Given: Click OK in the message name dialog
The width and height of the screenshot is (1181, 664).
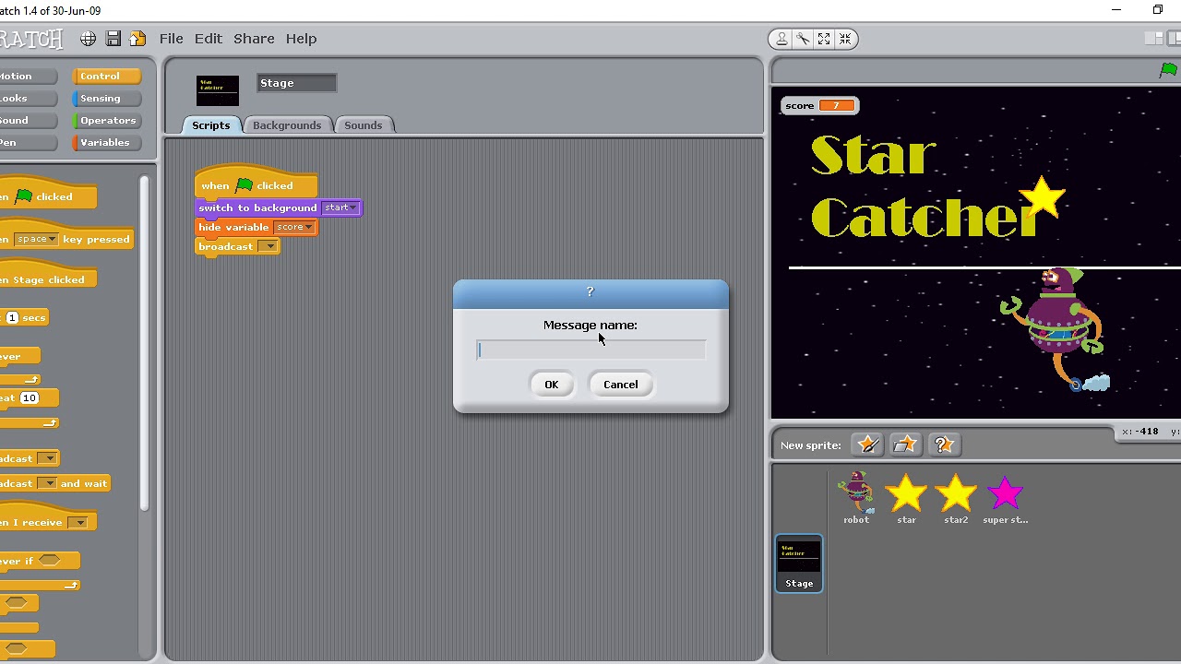Looking at the screenshot, I should point(551,385).
